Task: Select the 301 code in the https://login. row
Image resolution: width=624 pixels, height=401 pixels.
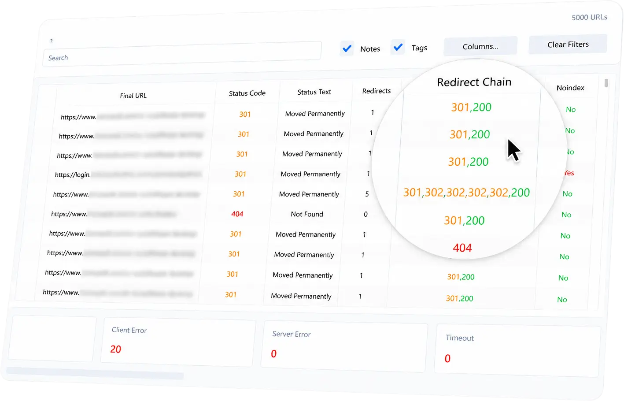Action: pyautogui.click(x=240, y=174)
